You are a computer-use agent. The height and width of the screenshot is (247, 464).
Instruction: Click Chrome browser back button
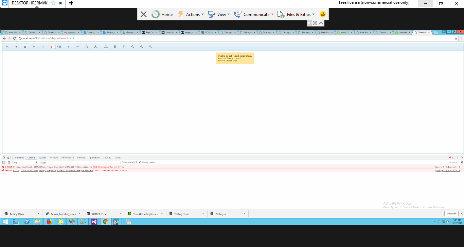(x=4, y=38)
